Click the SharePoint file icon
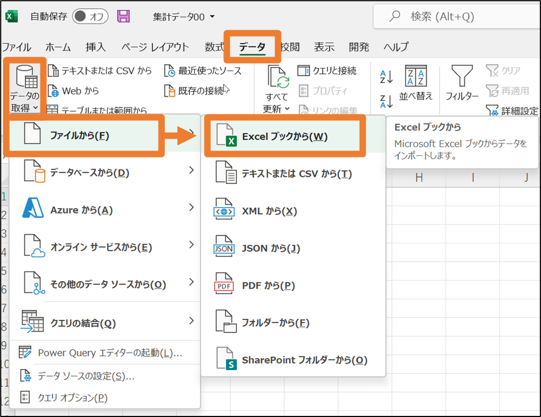The height and width of the screenshot is (417, 541). 227,359
